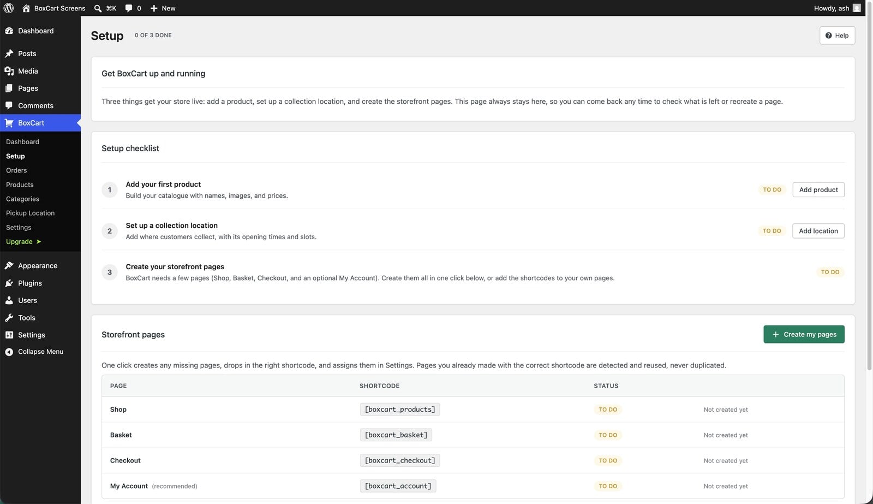Click the My Account page row name

pyautogui.click(x=129, y=486)
